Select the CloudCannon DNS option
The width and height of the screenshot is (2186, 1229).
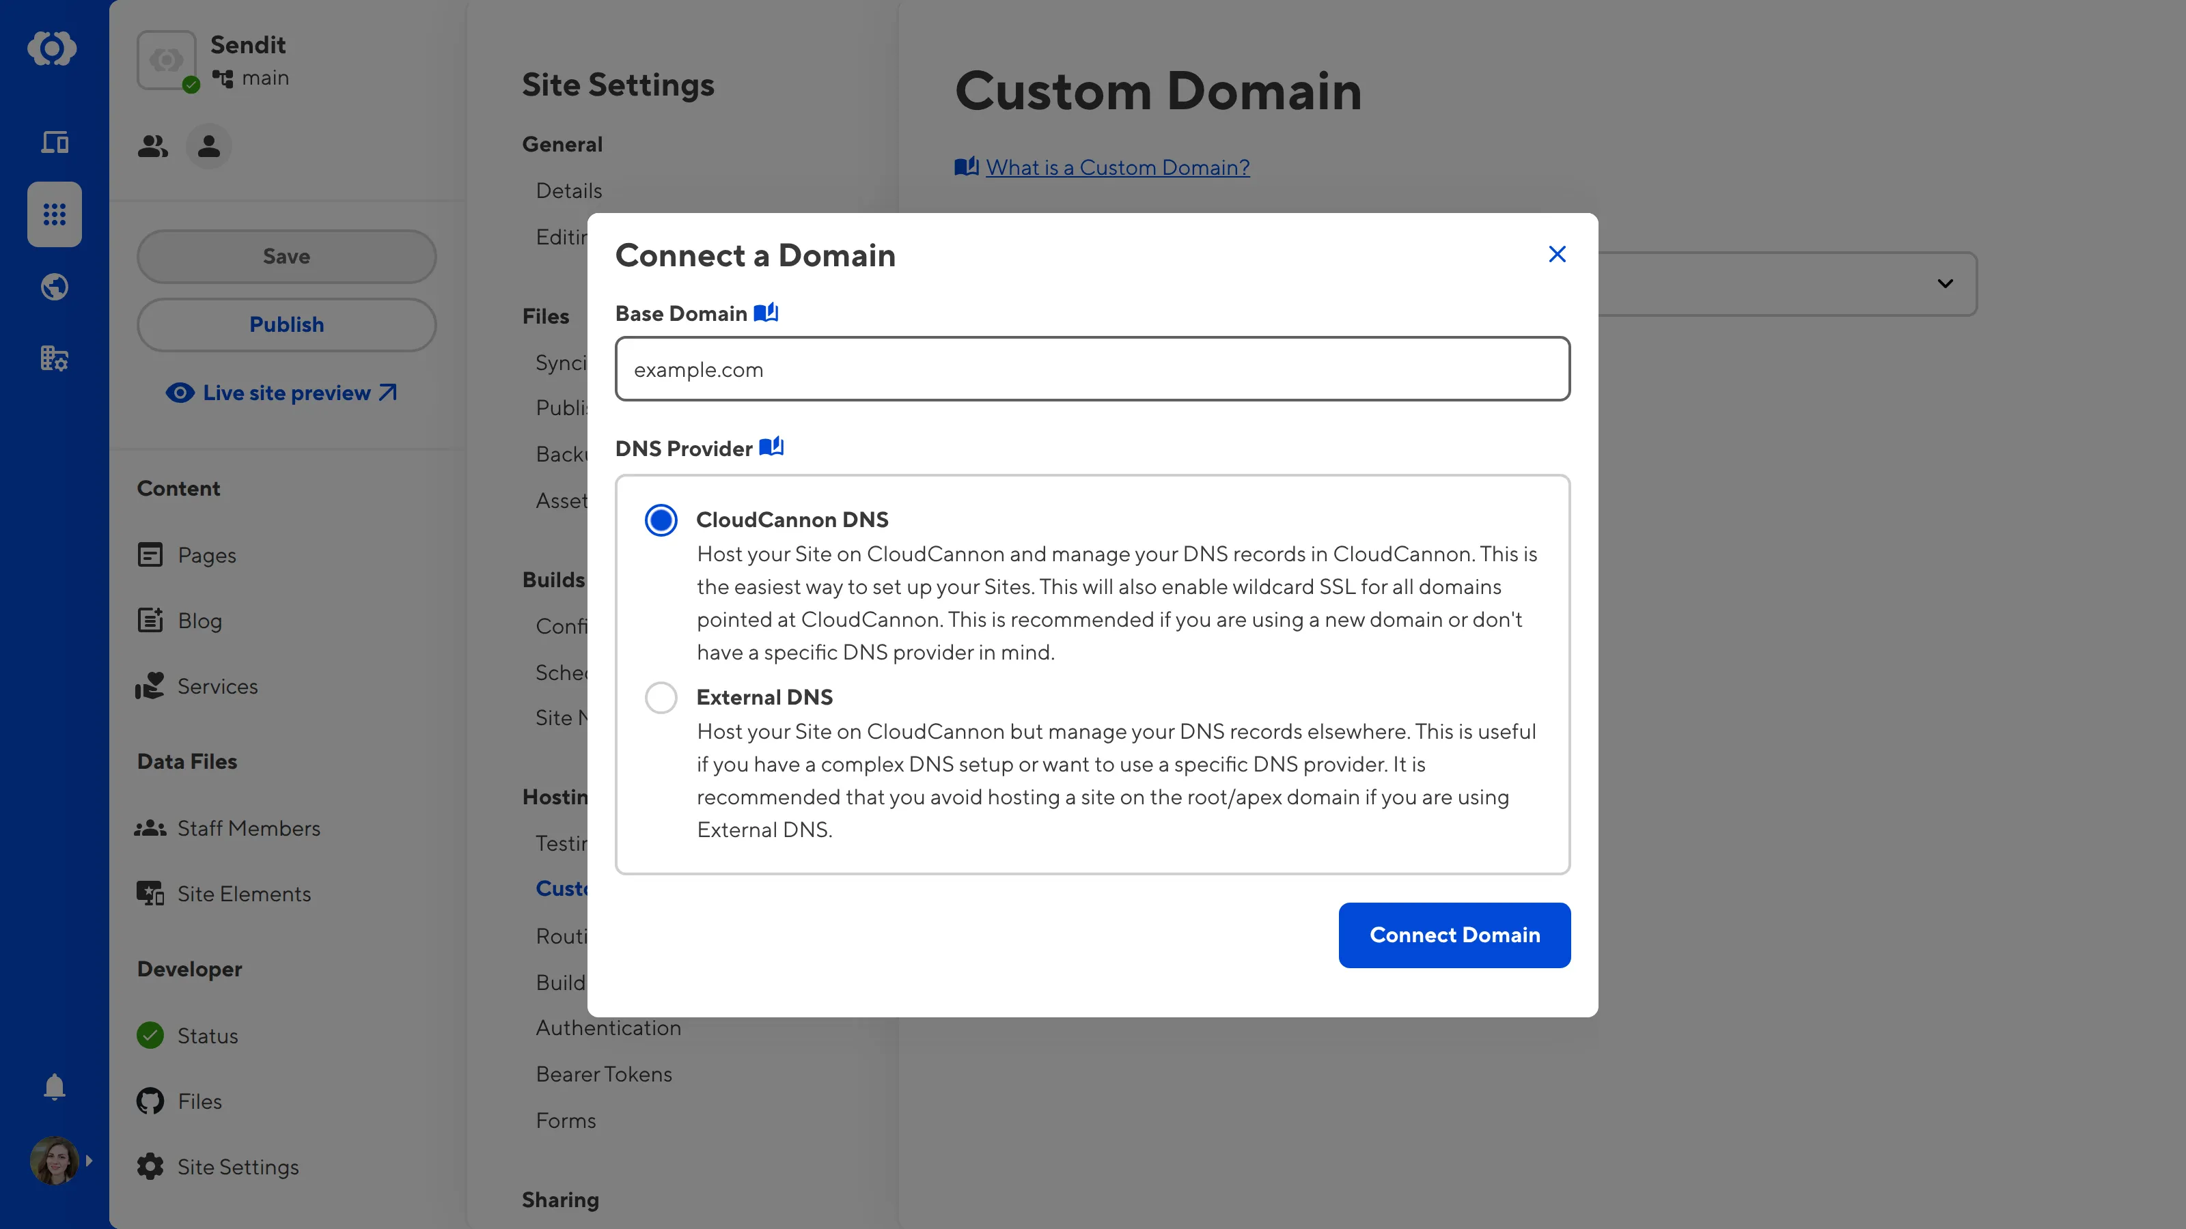pyautogui.click(x=660, y=519)
